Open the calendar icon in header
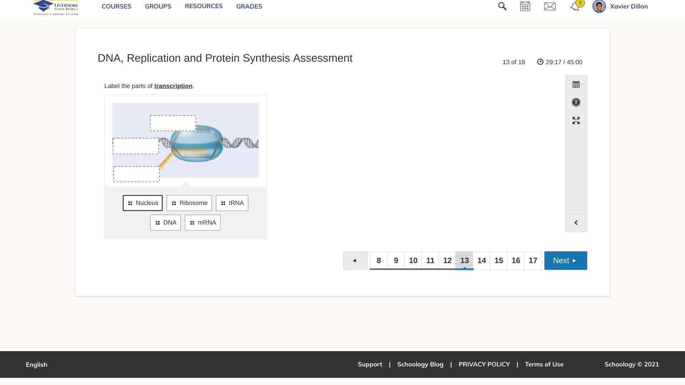Screen dimensions: 685x385 click(x=525, y=6)
